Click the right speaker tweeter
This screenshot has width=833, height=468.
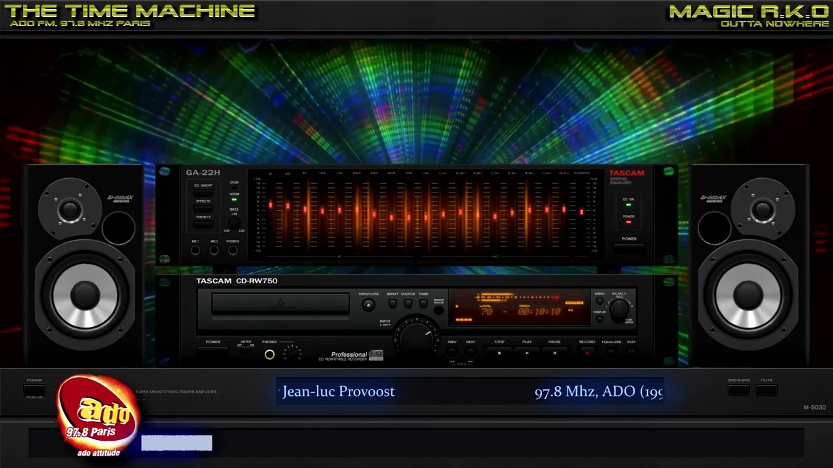762,210
